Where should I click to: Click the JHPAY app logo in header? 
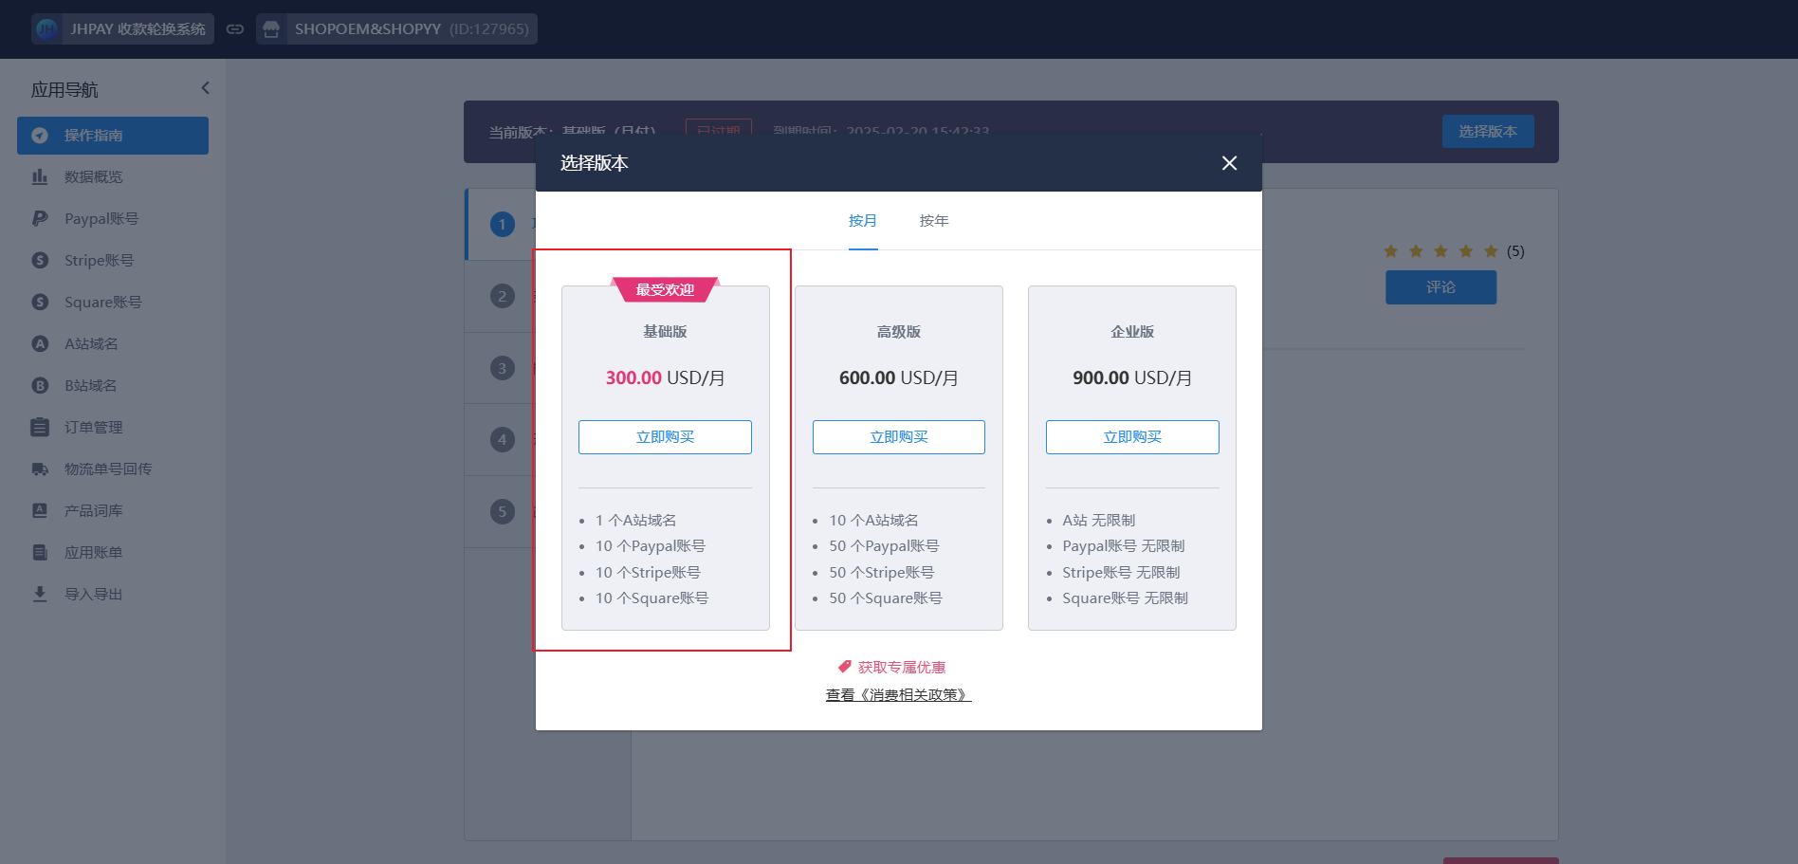tap(46, 29)
